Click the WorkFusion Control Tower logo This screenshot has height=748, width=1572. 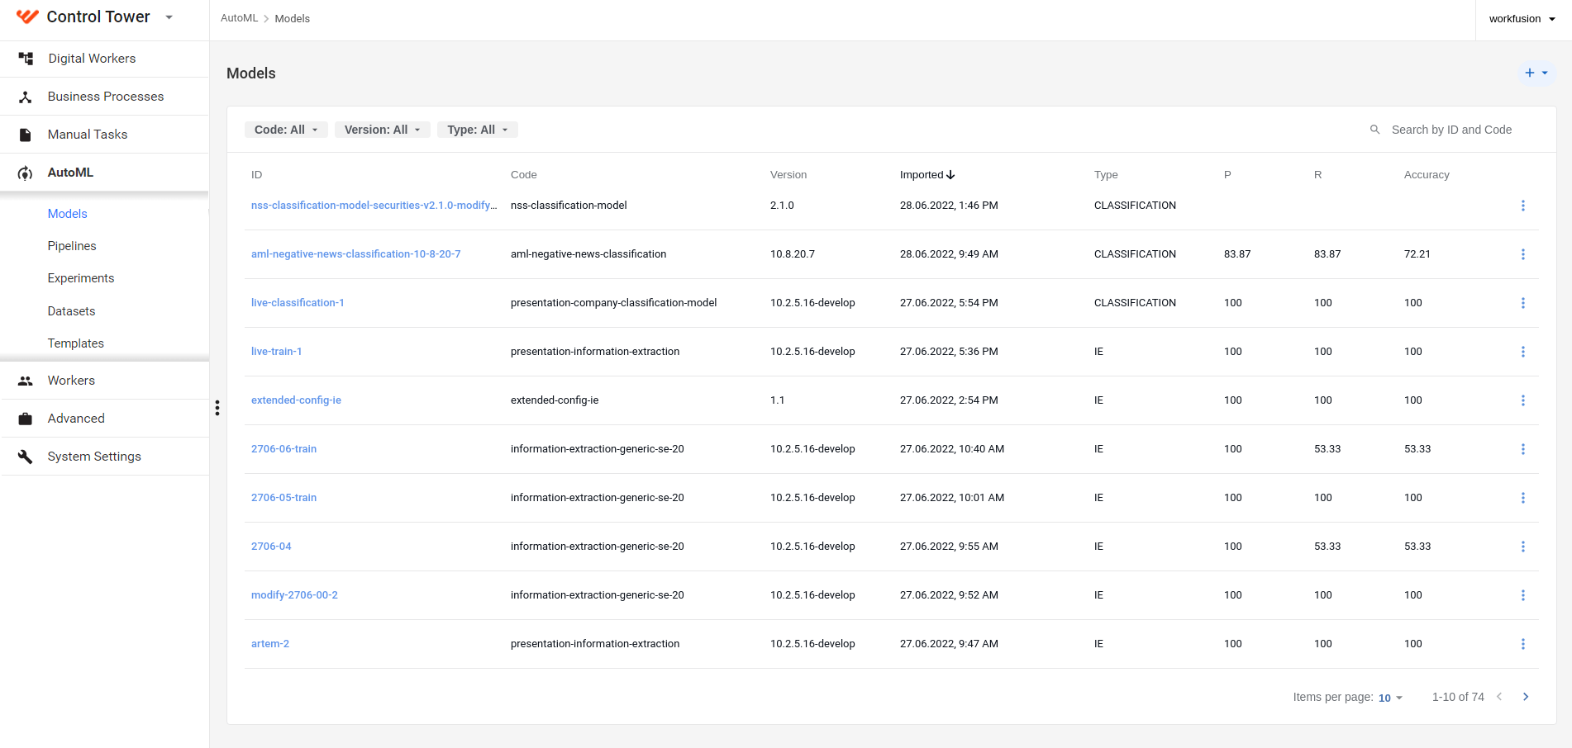pos(27,17)
